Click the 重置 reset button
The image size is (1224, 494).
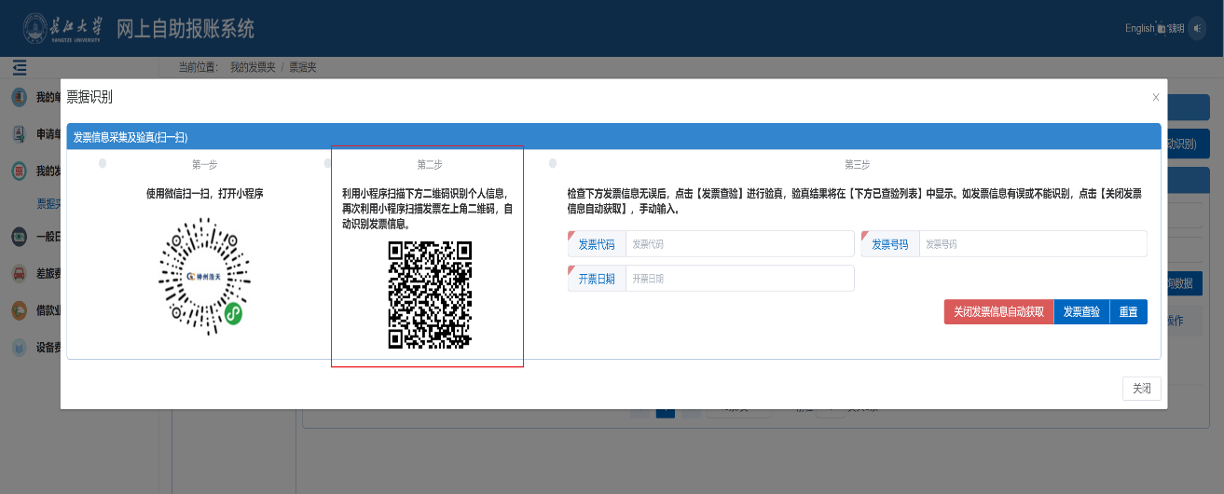point(1128,312)
